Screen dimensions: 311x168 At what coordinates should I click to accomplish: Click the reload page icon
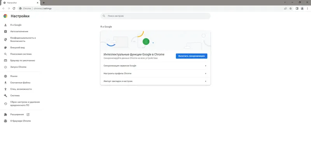pos(14,9)
